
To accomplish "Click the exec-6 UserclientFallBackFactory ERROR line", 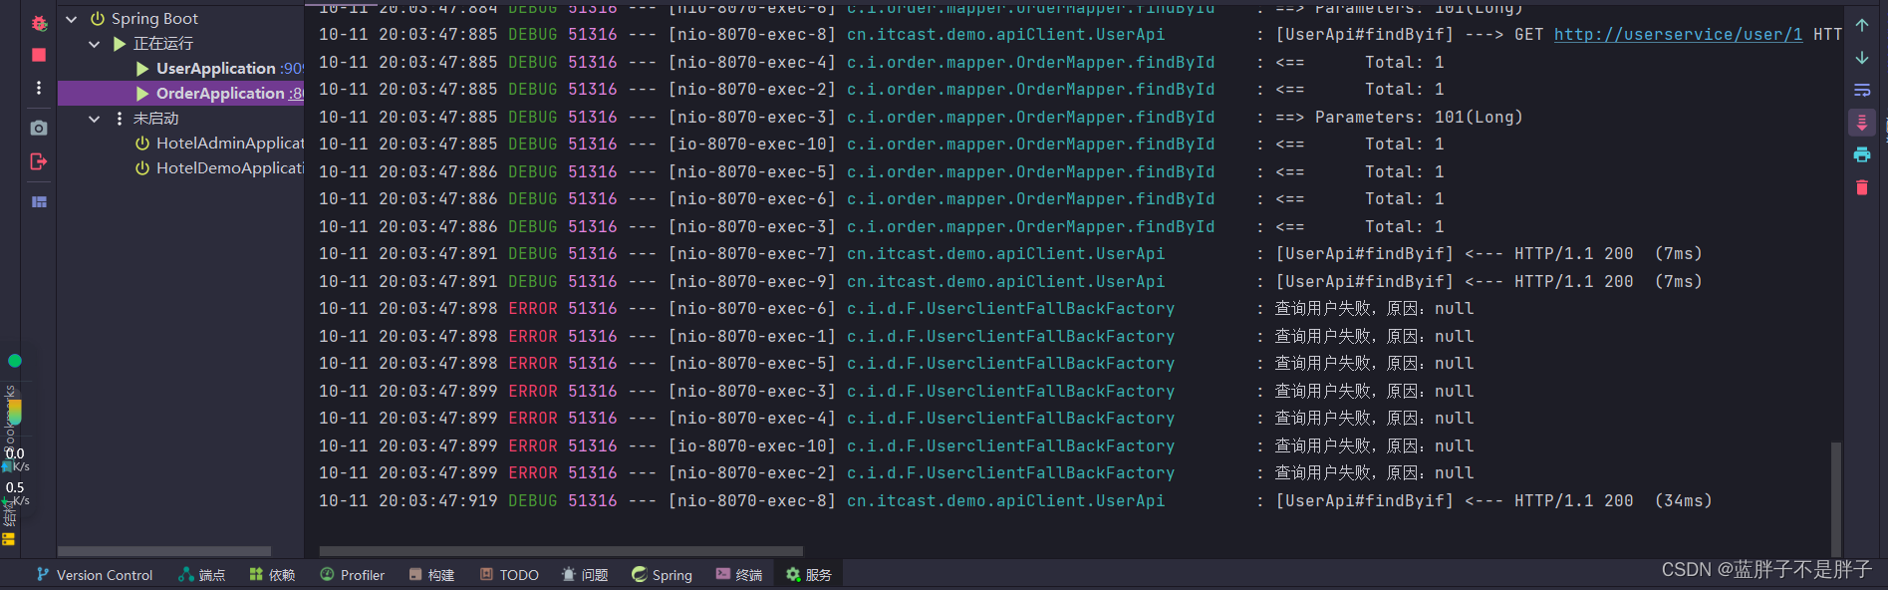I will tap(896, 309).
